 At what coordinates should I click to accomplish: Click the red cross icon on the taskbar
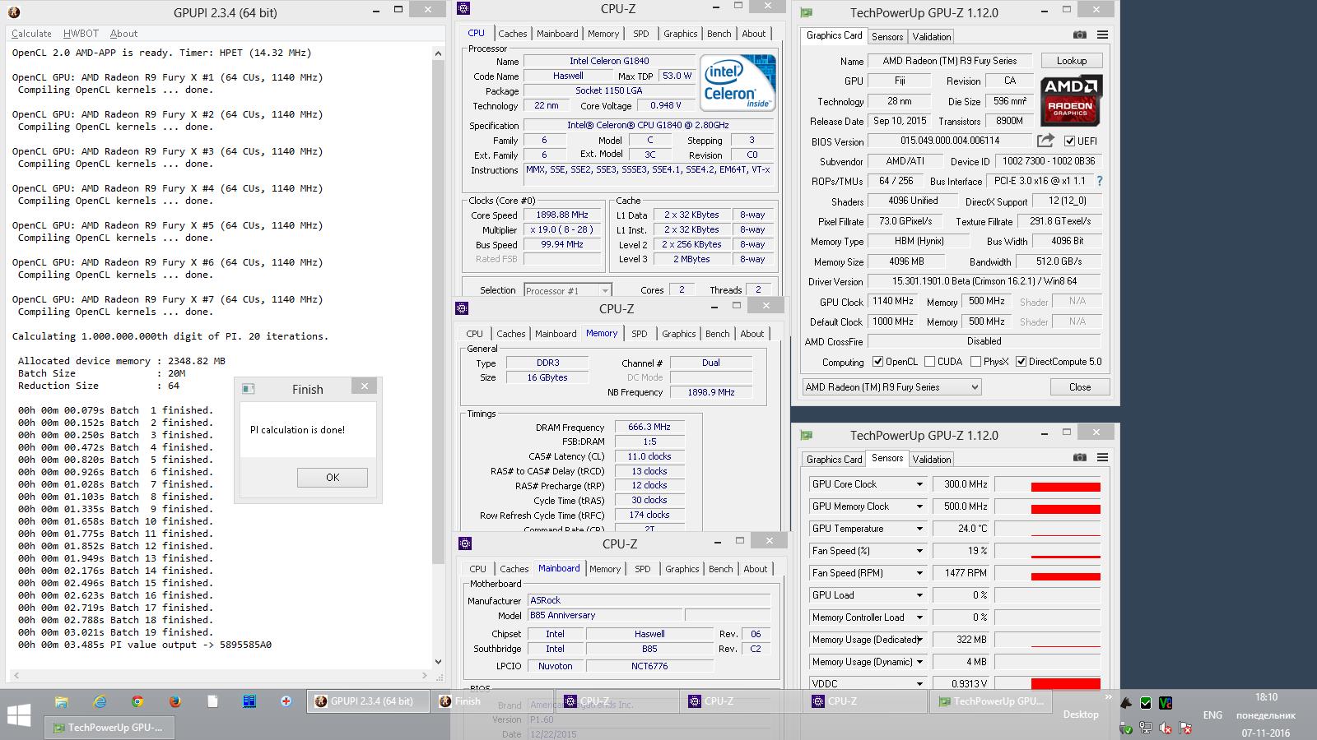click(286, 701)
